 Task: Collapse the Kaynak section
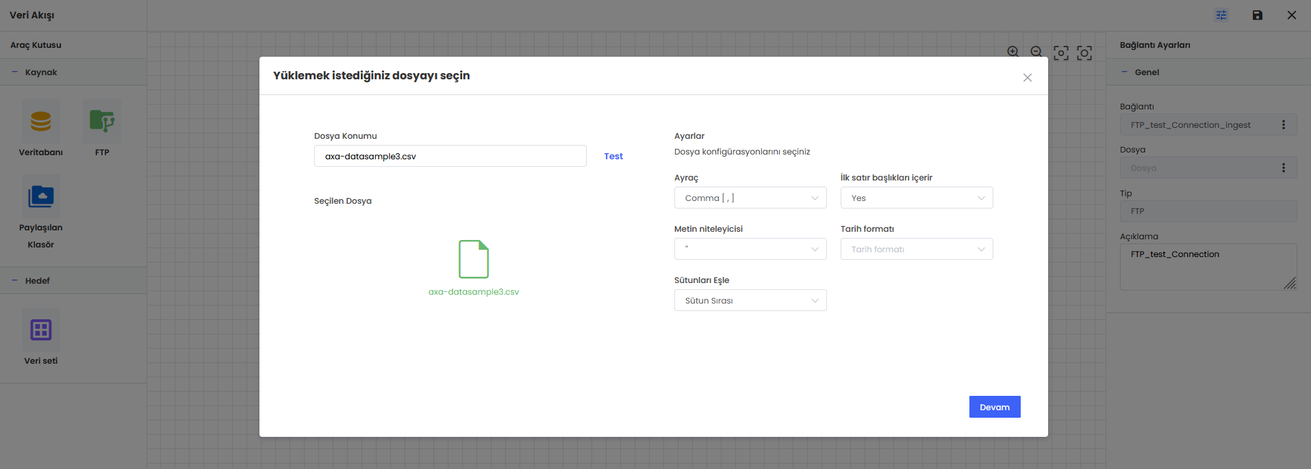pos(15,72)
